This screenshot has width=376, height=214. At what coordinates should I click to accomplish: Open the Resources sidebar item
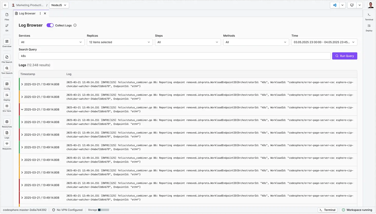click(x=7, y=123)
